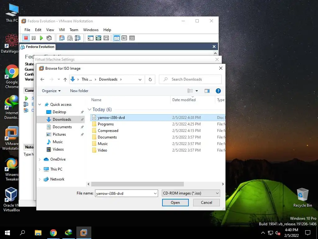The height and width of the screenshot is (239, 318).
Task: Open the Help menu in VMware
Action: pos(107,30)
